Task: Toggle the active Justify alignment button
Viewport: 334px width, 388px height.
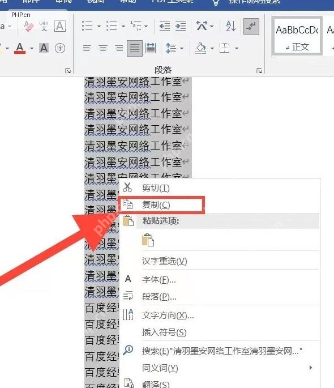Action: tap(135, 48)
